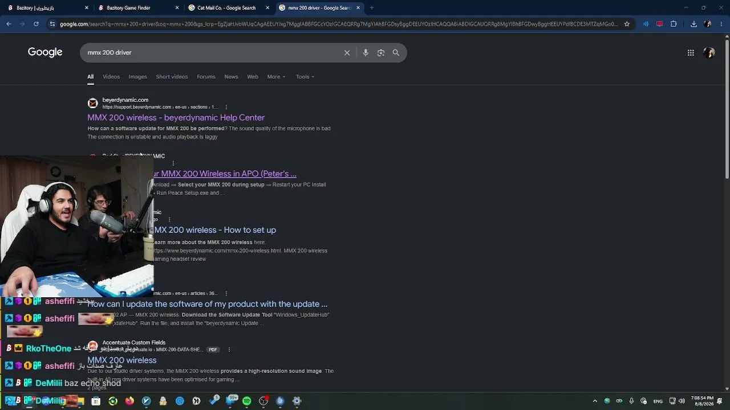
Task: Open MMX 200 wireless - How to set up
Action: [215, 230]
